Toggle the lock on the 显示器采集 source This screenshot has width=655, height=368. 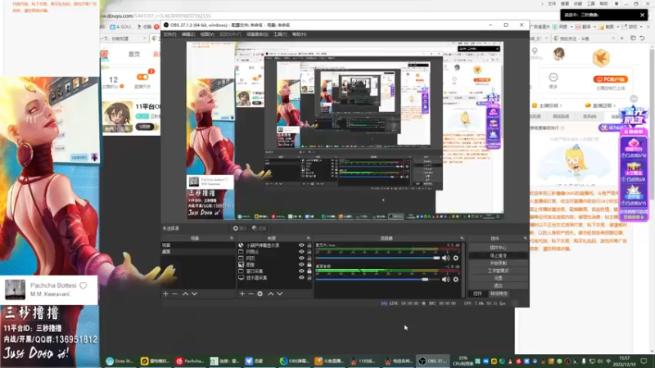click(x=309, y=277)
